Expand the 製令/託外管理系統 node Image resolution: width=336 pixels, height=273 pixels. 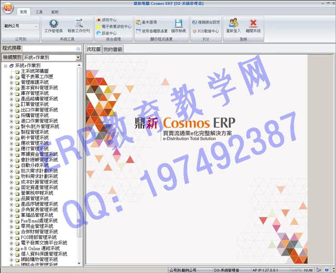[11, 127]
